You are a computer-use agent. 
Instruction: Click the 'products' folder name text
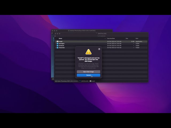click(61, 46)
